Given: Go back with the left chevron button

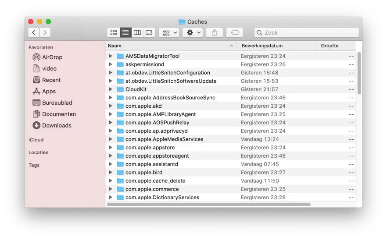Looking at the screenshot, I should 34,32.
